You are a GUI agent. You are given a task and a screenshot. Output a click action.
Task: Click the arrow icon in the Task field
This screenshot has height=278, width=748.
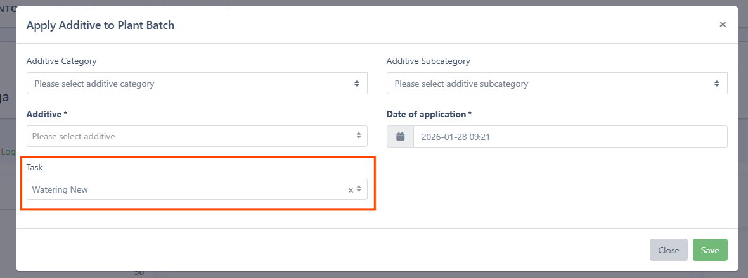tap(359, 189)
